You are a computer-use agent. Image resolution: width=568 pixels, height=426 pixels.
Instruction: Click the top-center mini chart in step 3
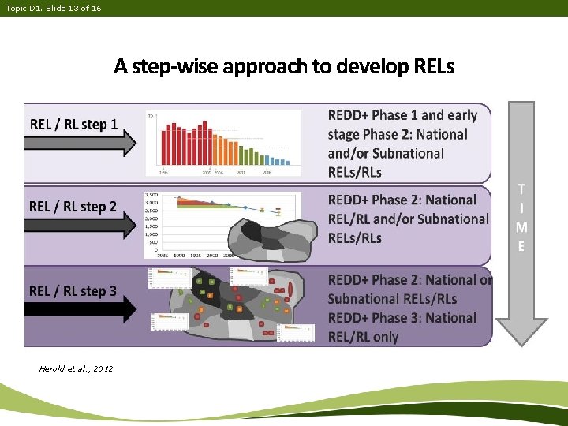coord(248,276)
